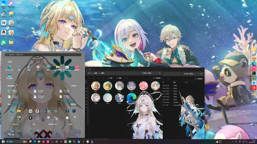Viewport: 257px width, 144px height.
Task: Expand the chevron before first breadcrumb folder
Action: (92, 73)
